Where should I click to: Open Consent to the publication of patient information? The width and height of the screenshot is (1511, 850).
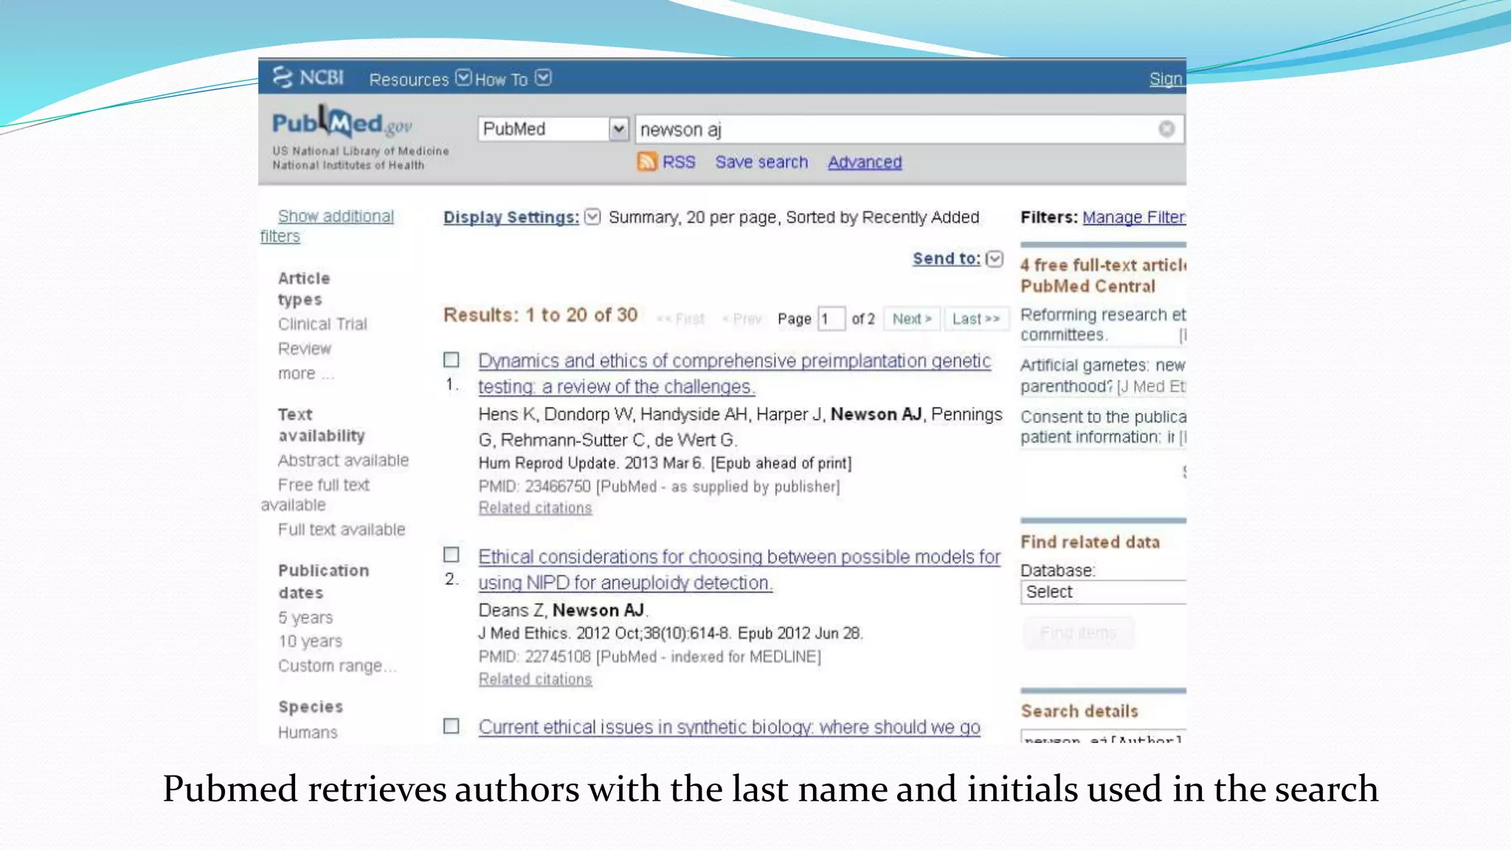coord(1103,426)
